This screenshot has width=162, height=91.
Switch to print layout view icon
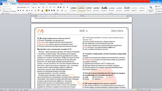pyautogui.click(x=138, y=90)
